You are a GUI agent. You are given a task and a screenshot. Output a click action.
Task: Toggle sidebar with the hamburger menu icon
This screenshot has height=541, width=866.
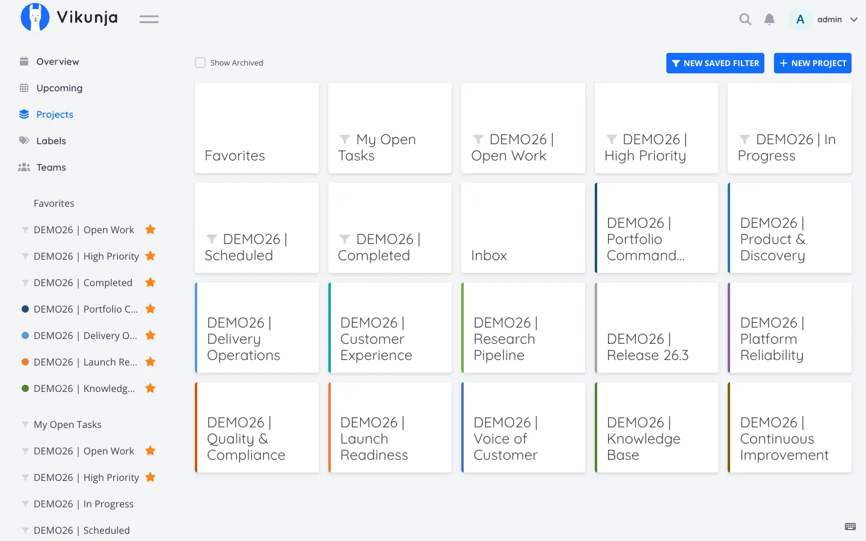(x=149, y=19)
